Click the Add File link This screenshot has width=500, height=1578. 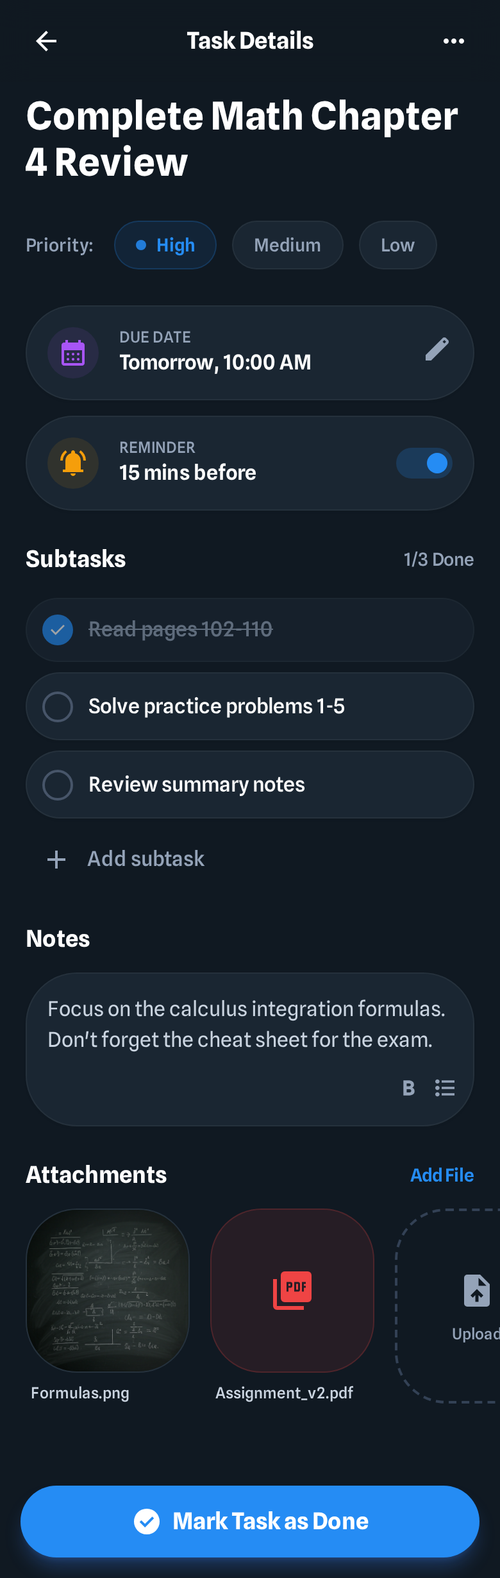coord(442,1175)
